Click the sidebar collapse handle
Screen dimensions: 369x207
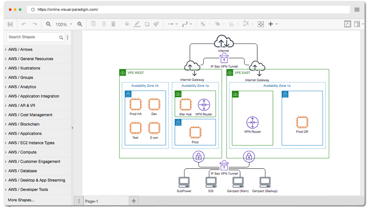tap(72, 128)
